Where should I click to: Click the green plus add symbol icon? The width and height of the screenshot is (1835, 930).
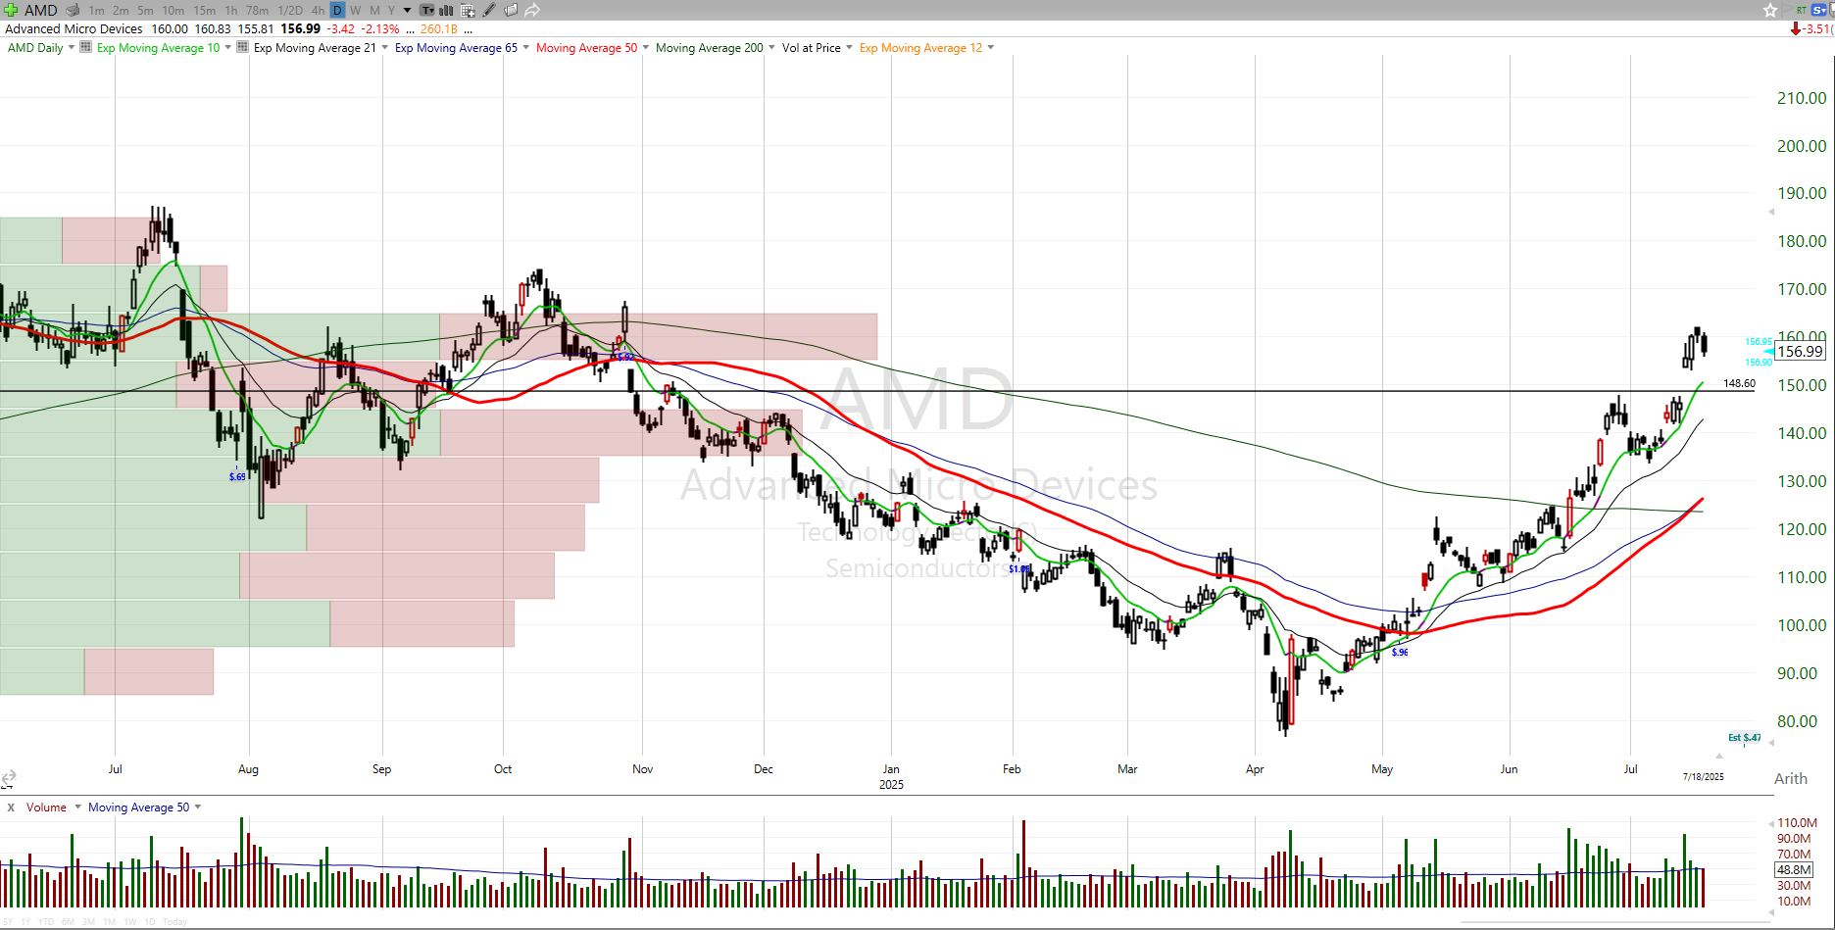[11, 10]
